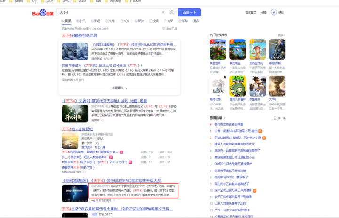Click the 最终幻想 Final Fantasy game icon

pos(218,86)
